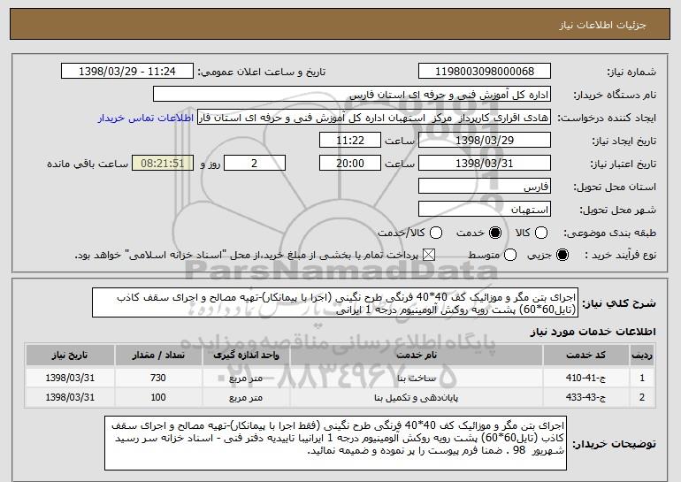The width and height of the screenshot is (681, 482).
Task: Click متر مربع unit in row 2
Action: point(246,397)
